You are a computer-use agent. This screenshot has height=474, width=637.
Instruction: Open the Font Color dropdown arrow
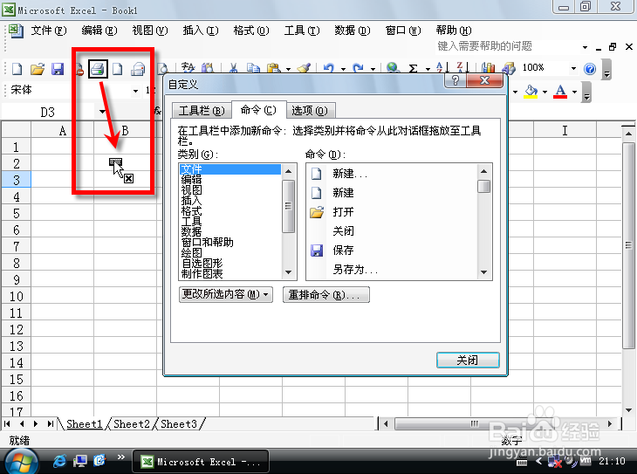pos(574,92)
